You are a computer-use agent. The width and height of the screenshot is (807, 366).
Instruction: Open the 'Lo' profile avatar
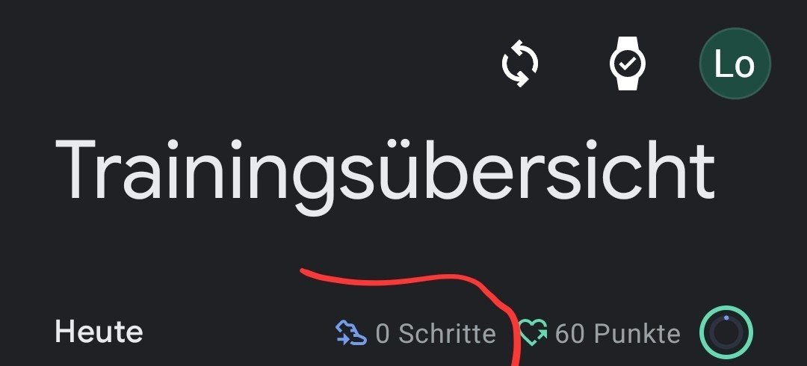[735, 63]
